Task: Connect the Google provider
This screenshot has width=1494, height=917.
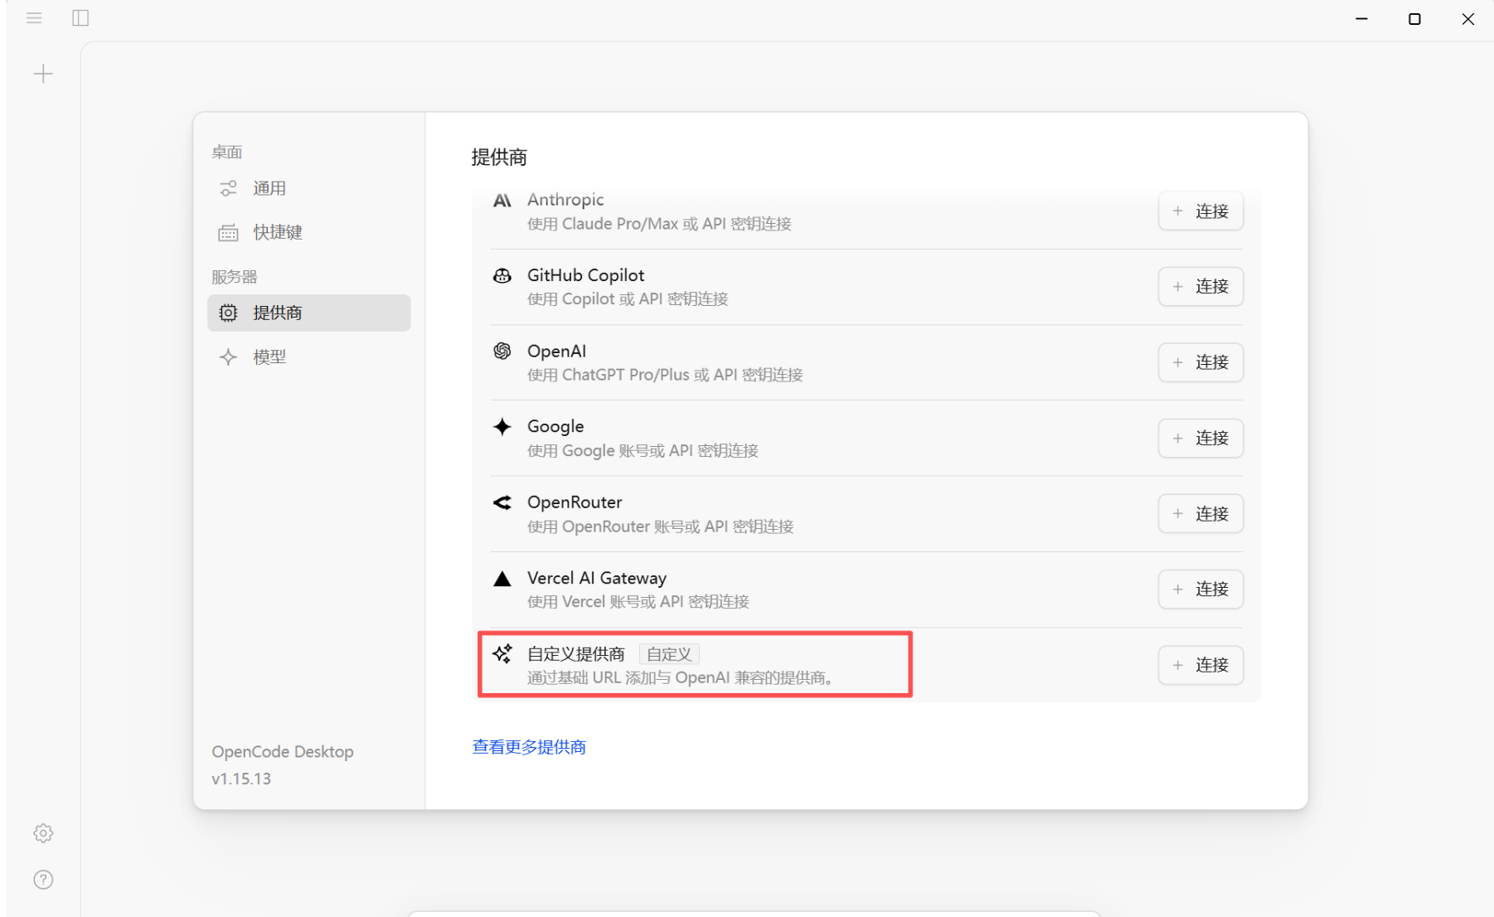Action: (1201, 438)
